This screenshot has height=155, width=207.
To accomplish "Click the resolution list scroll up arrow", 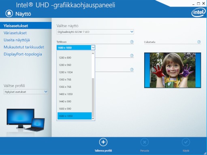I will tap(93, 53).
